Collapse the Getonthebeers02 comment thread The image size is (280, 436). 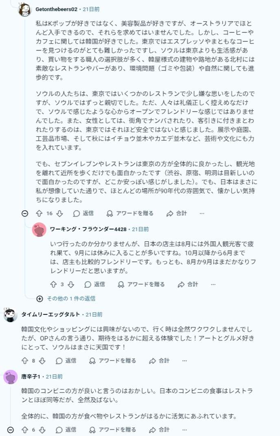[x=25, y=214]
